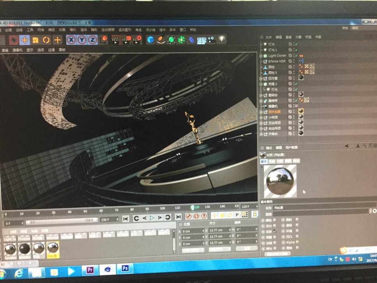Toggle layer box of 87time HDR row
Viewport: 377px width, 283px height.
[290, 61]
